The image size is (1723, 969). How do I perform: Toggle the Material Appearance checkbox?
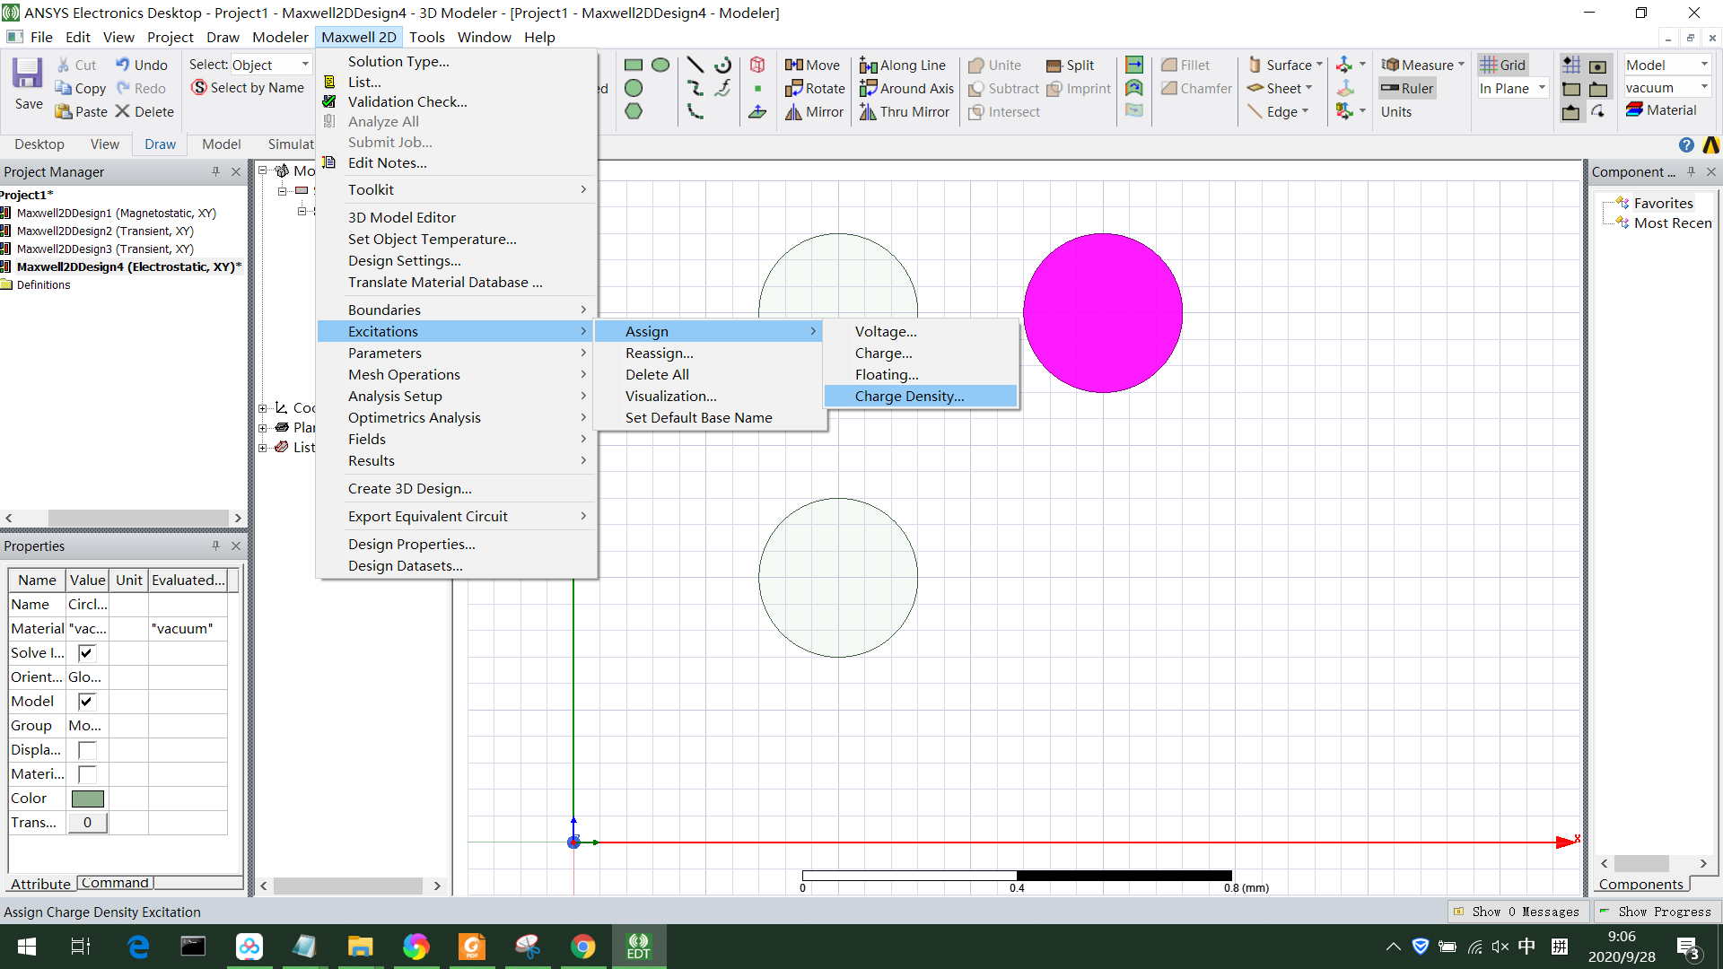(x=86, y=774)
